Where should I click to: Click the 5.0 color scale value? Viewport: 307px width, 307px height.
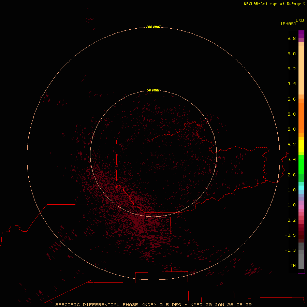292,129
